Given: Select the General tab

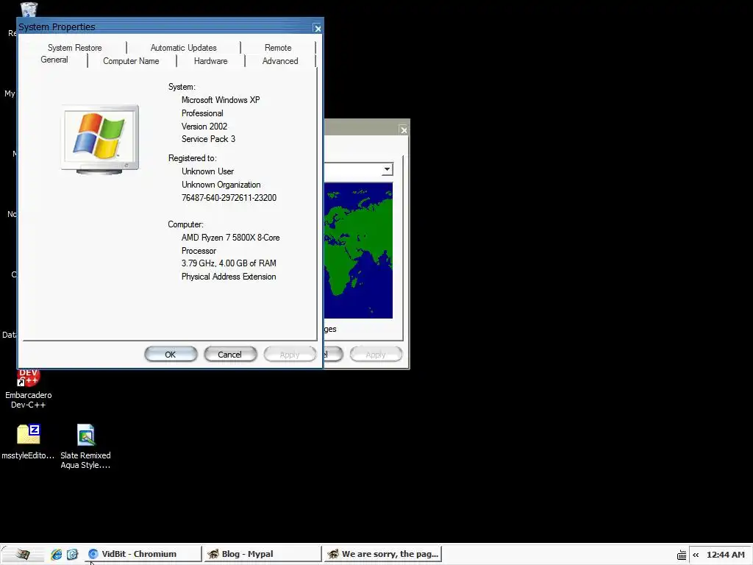Looking at the screenshot, I should (54, 60).
